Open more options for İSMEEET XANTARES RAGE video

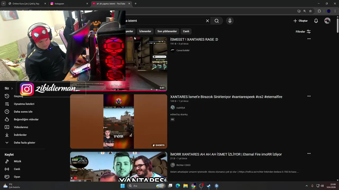tap(309, 39)
